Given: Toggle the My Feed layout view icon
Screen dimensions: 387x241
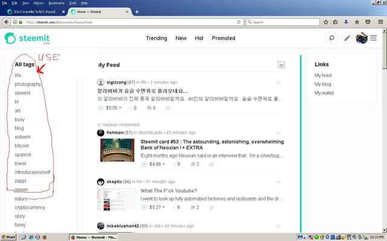Looking at the screenshot, I should coord(281,64).
